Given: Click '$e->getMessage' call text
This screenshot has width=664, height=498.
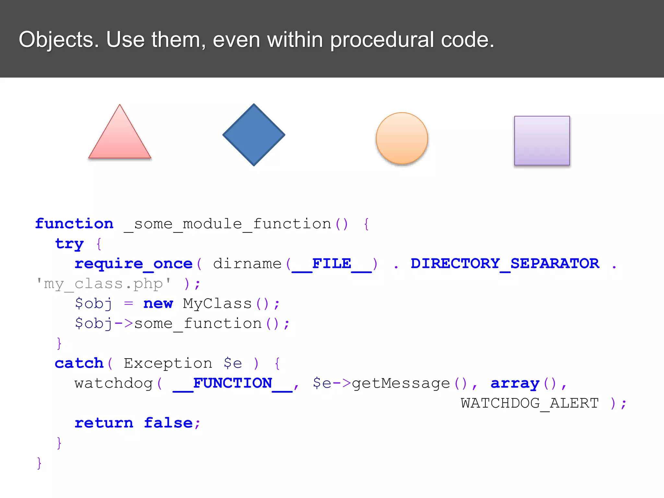Looking at the screenshot, I should coord(381,384).
